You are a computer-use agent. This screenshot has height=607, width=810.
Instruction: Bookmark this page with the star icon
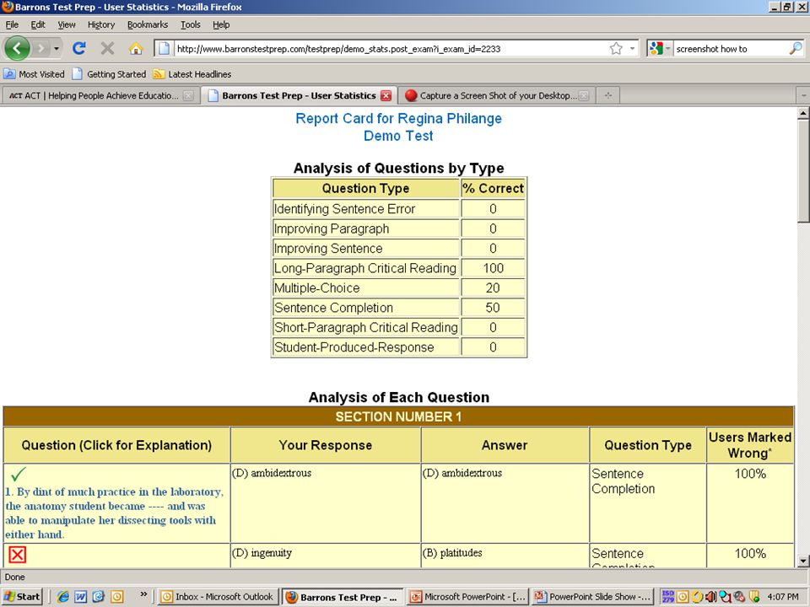point(616,49)
